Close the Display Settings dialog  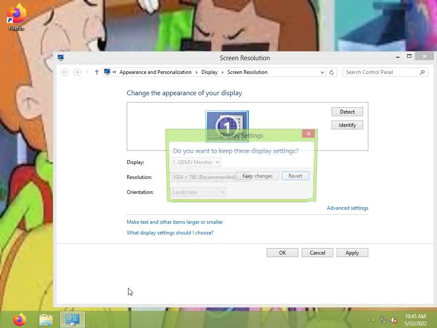309,134
